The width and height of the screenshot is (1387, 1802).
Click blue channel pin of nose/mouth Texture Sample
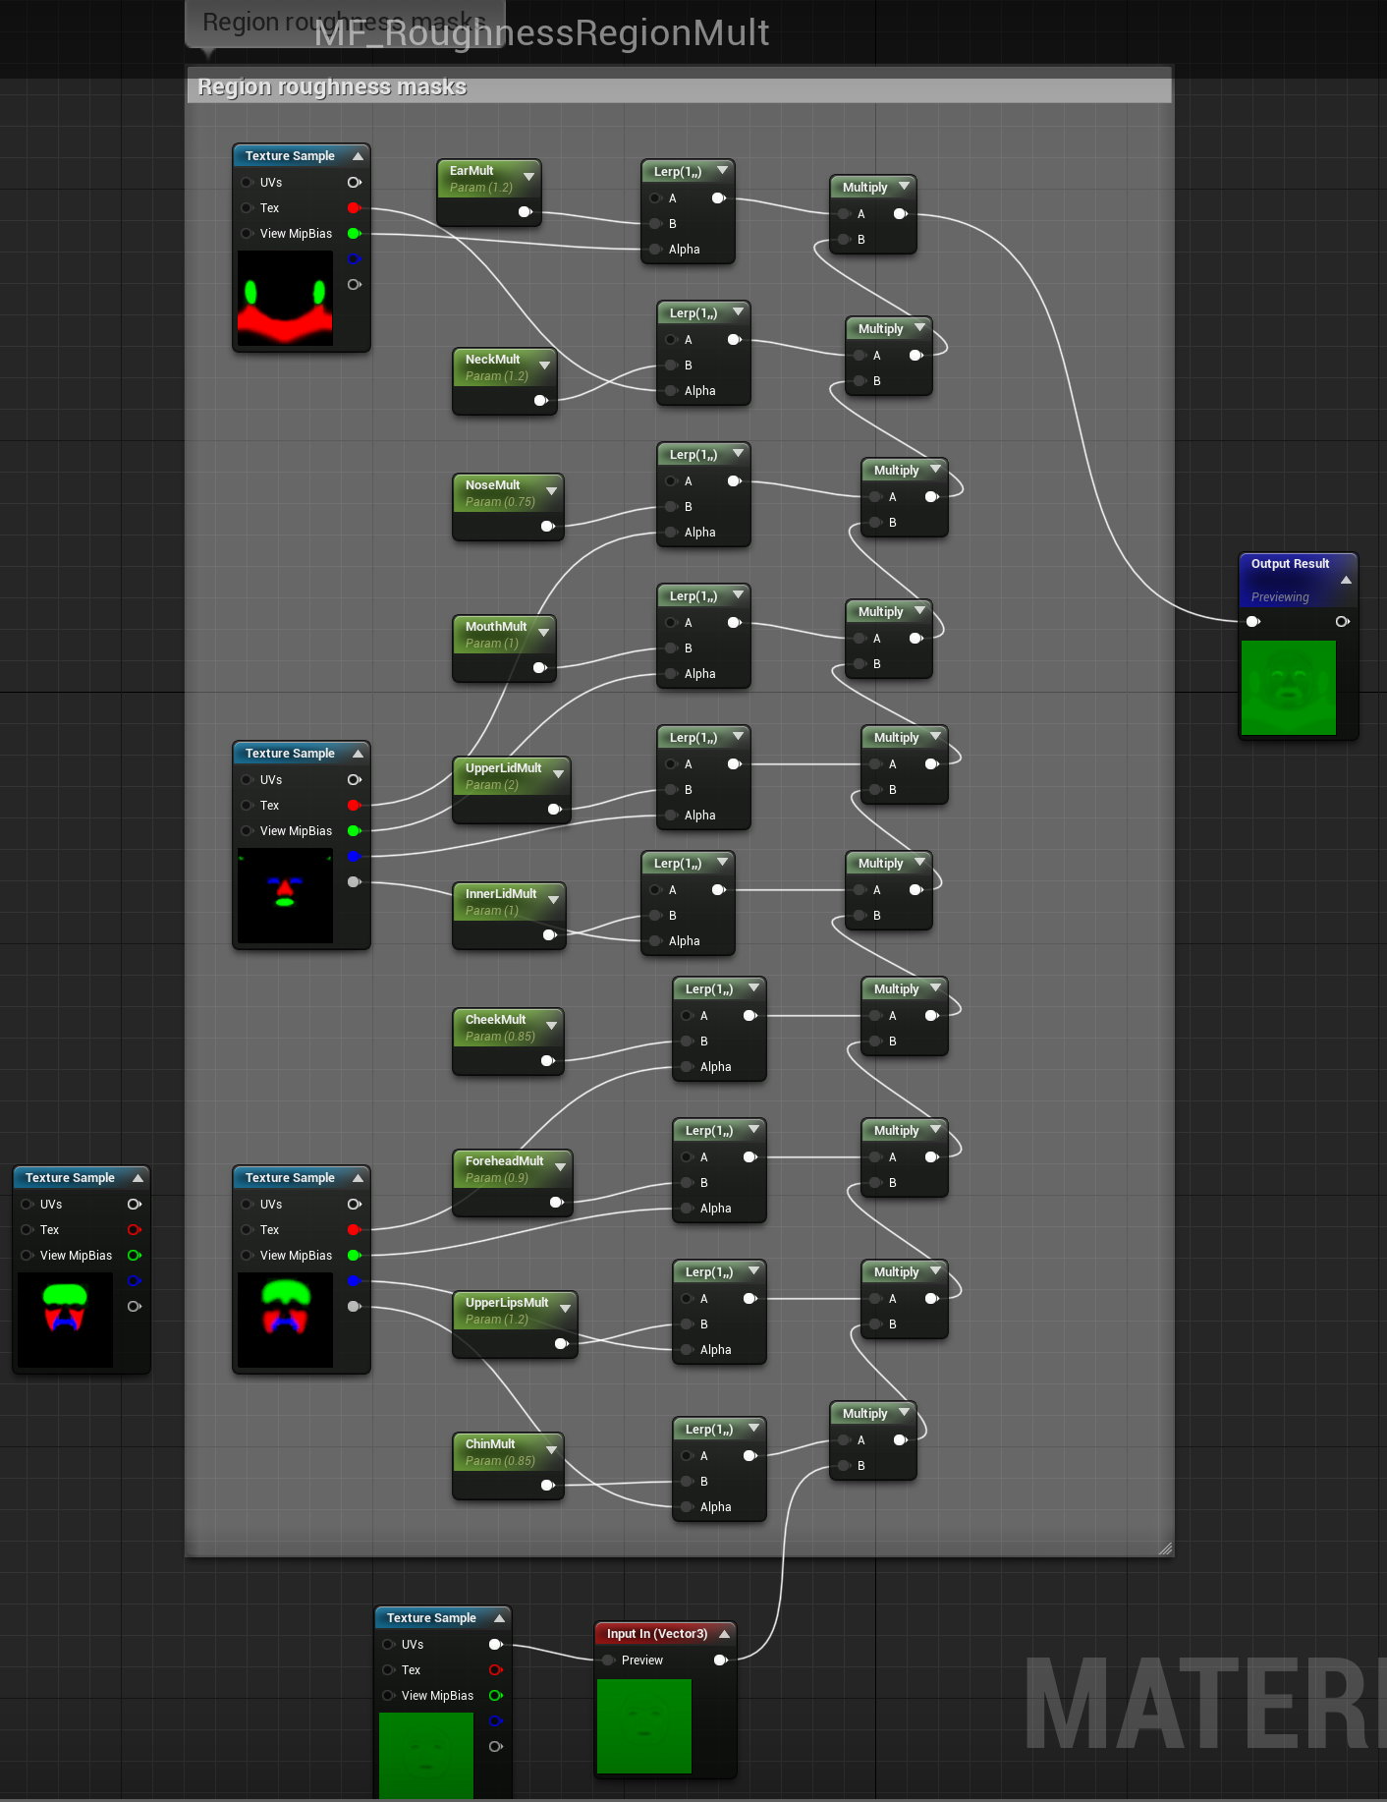click(354, 857)
